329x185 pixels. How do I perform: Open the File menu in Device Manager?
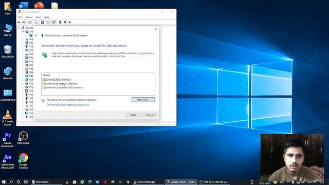pos(20,17)
